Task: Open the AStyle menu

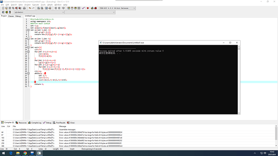Action: pos(50,5)
